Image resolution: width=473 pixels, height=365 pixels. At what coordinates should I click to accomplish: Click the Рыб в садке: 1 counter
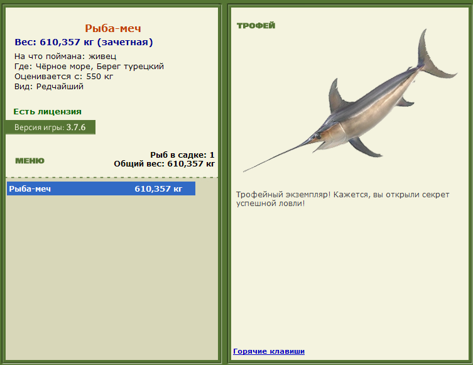pyautogui.click(x=182, y=155)
